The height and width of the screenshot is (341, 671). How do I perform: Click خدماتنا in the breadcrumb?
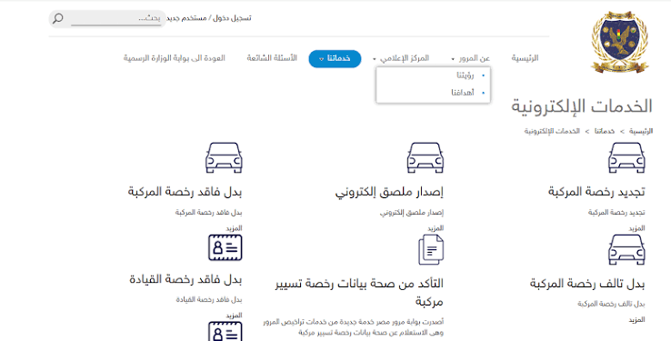605,131
